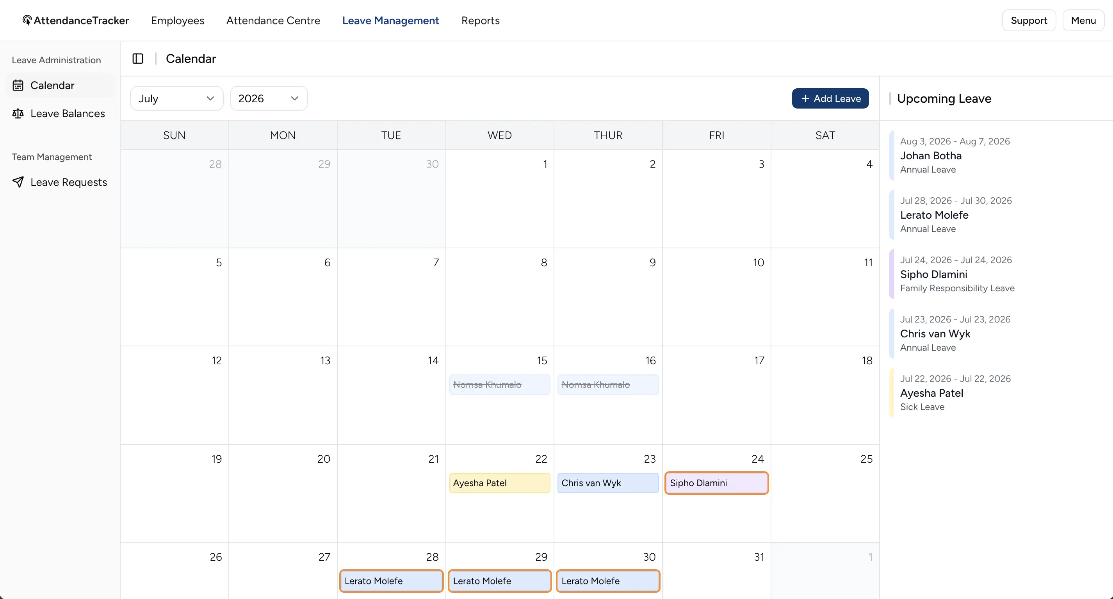Open the Leave Requests page
Viewport: 1113px width, 599px height.
[x=60, y=182]
